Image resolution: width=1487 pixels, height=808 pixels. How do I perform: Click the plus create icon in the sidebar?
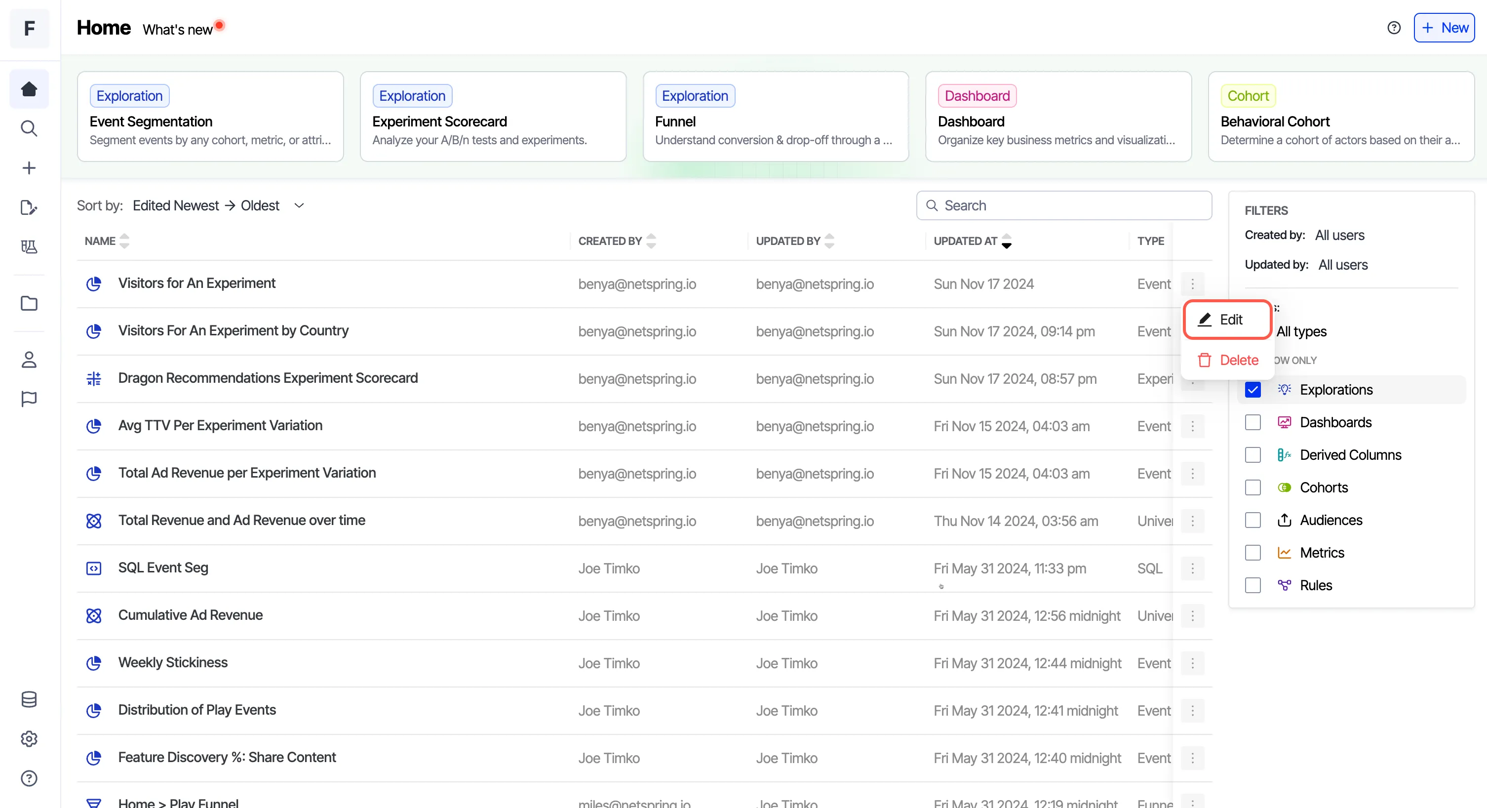pos(29,168)
